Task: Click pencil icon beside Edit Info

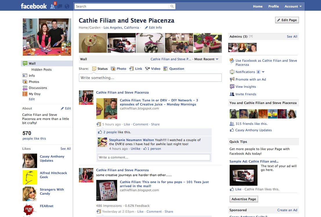Action: pos(146,28)
